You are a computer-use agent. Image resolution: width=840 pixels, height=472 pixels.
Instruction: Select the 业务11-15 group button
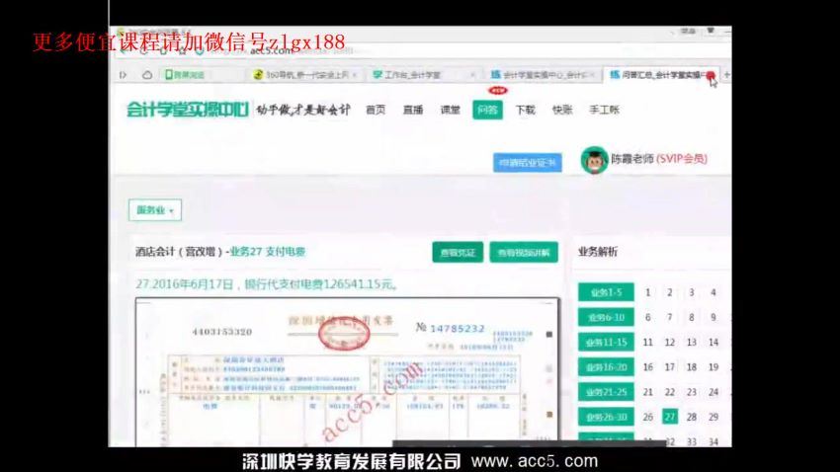coord(606,343)
